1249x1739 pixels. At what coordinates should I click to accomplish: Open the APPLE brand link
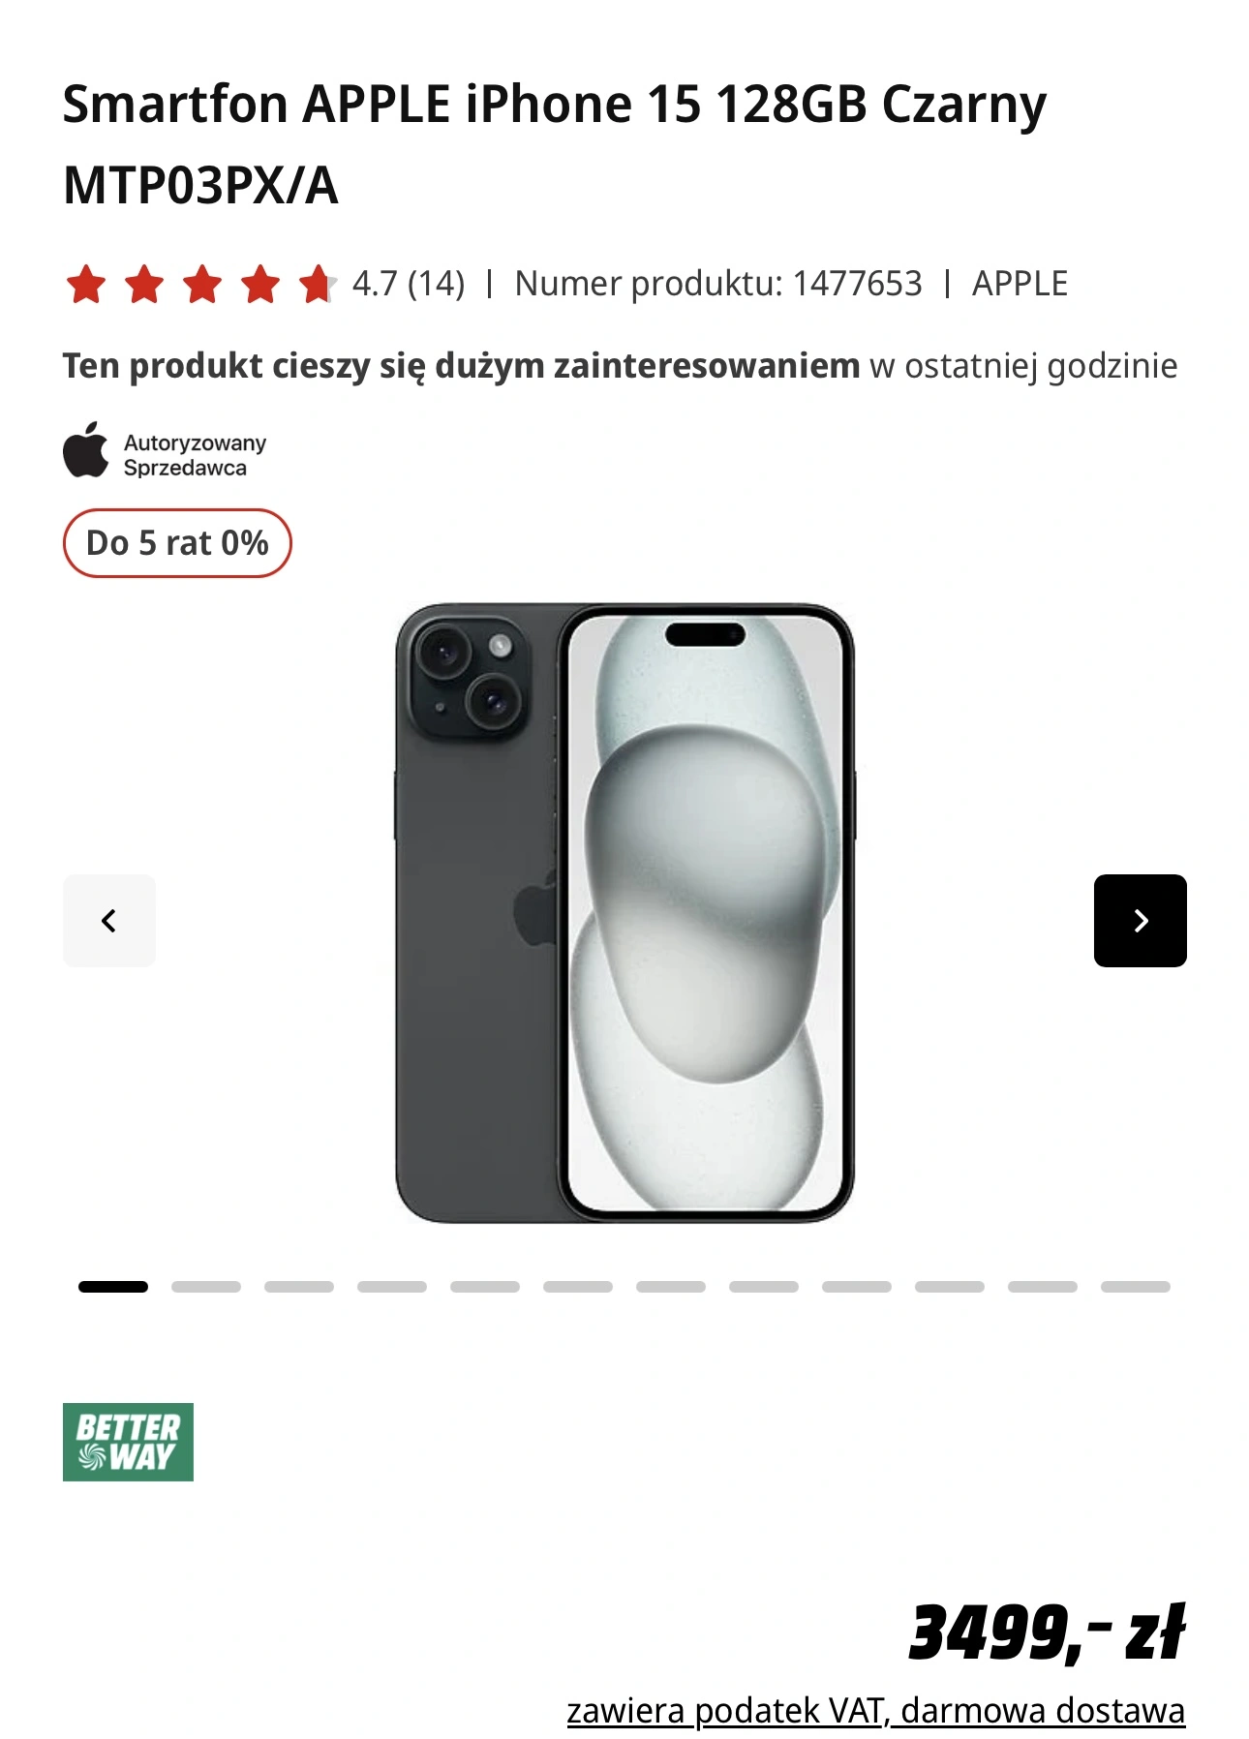click(1020, 284)
